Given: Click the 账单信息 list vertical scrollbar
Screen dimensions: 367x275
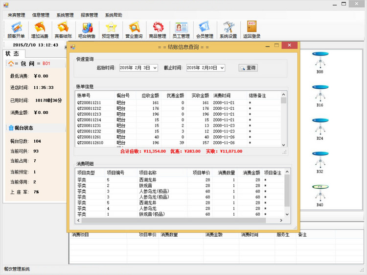Looking at the screenshot, I should (284, 120).
